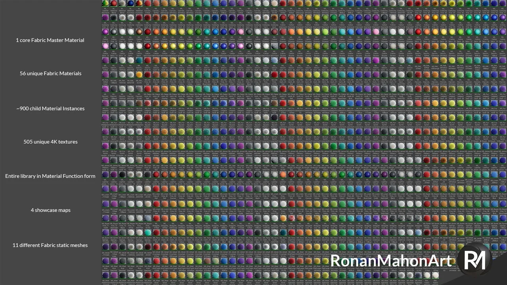Click the RM logo badge
The height and width of the screenshot is (285, 507).
point(474,260)
